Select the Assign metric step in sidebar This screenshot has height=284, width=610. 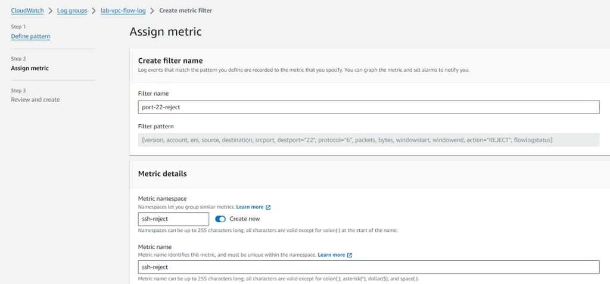pyautogui.click(x=30, y=68)
